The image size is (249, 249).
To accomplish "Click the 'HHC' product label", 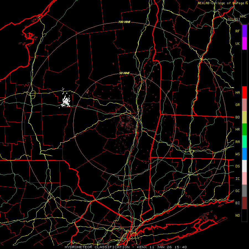I will (243, 17).
